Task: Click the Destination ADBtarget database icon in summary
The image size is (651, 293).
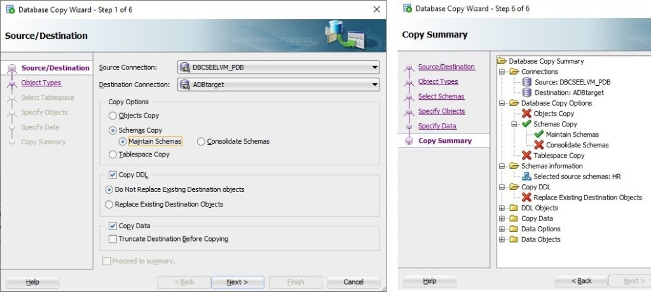Action: (526, 93)
